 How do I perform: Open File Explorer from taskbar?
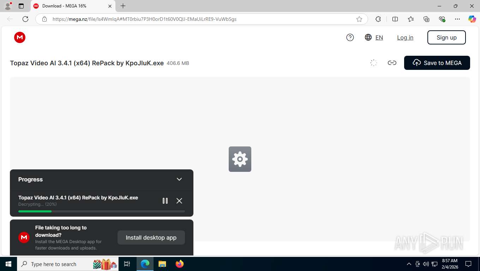(162, 264)
